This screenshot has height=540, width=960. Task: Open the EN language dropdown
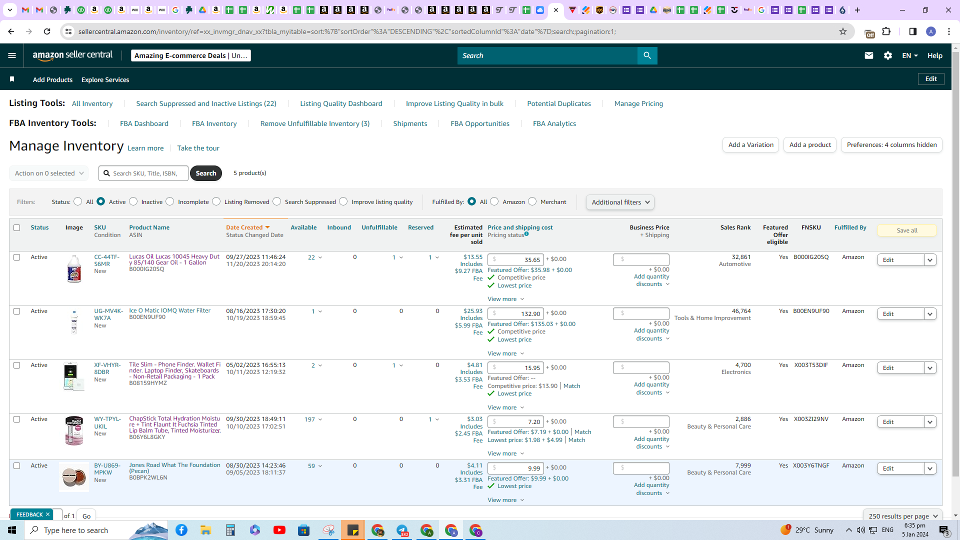tap(910, 55)
